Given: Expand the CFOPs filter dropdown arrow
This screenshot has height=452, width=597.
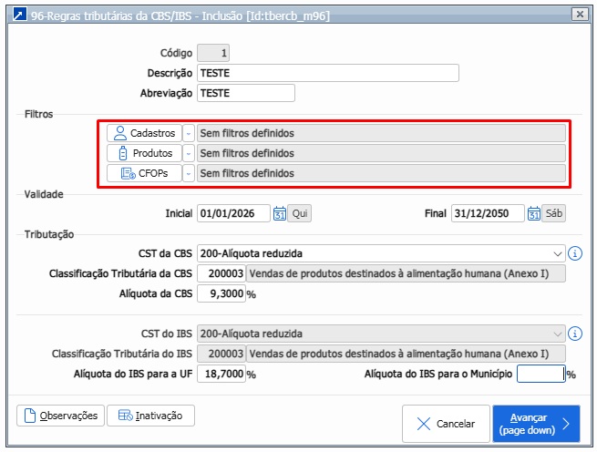Looking at the screenshot, I should click(189, 173).
